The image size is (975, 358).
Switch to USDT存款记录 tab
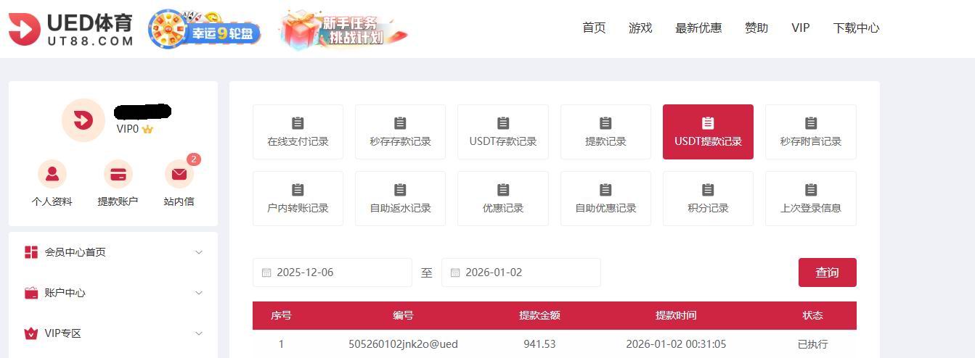[x=502, y=132]
